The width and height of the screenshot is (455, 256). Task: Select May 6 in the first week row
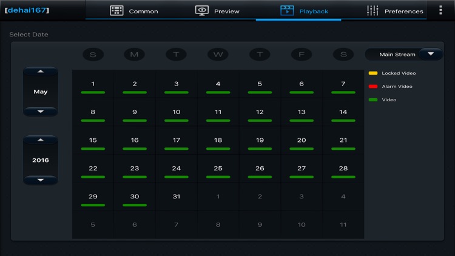pos(302,84)
